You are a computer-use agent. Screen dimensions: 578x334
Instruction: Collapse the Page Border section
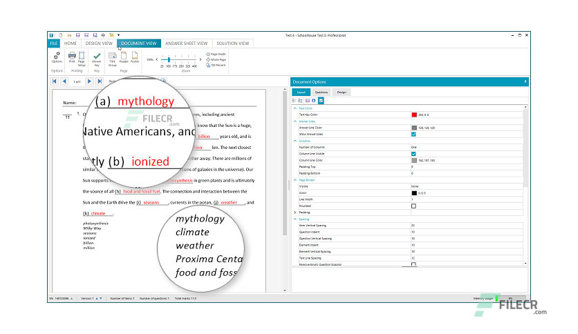coord(295,180)
